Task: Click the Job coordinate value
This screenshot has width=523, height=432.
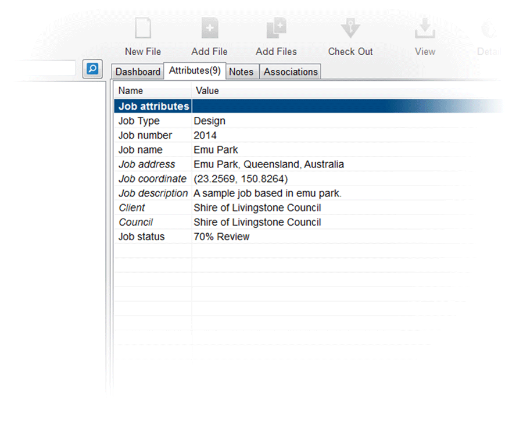Action: click(241, 179)
